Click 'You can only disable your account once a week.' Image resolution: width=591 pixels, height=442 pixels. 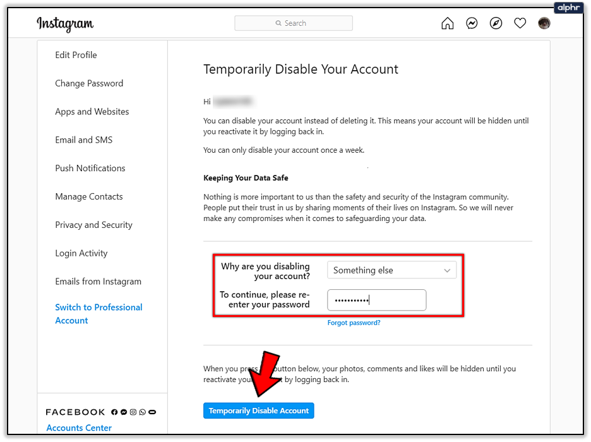click(284, 150)
